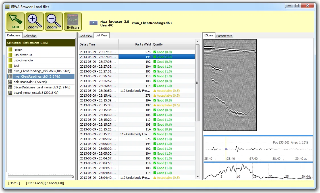320x193 pixels.
Task: Expand the remex folder
Action: pyautogui.click(x=18, y=49)
